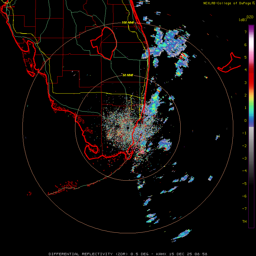Click the DZD product label
The height and width of the screenshot is (256, 256).
pos(250,17)
